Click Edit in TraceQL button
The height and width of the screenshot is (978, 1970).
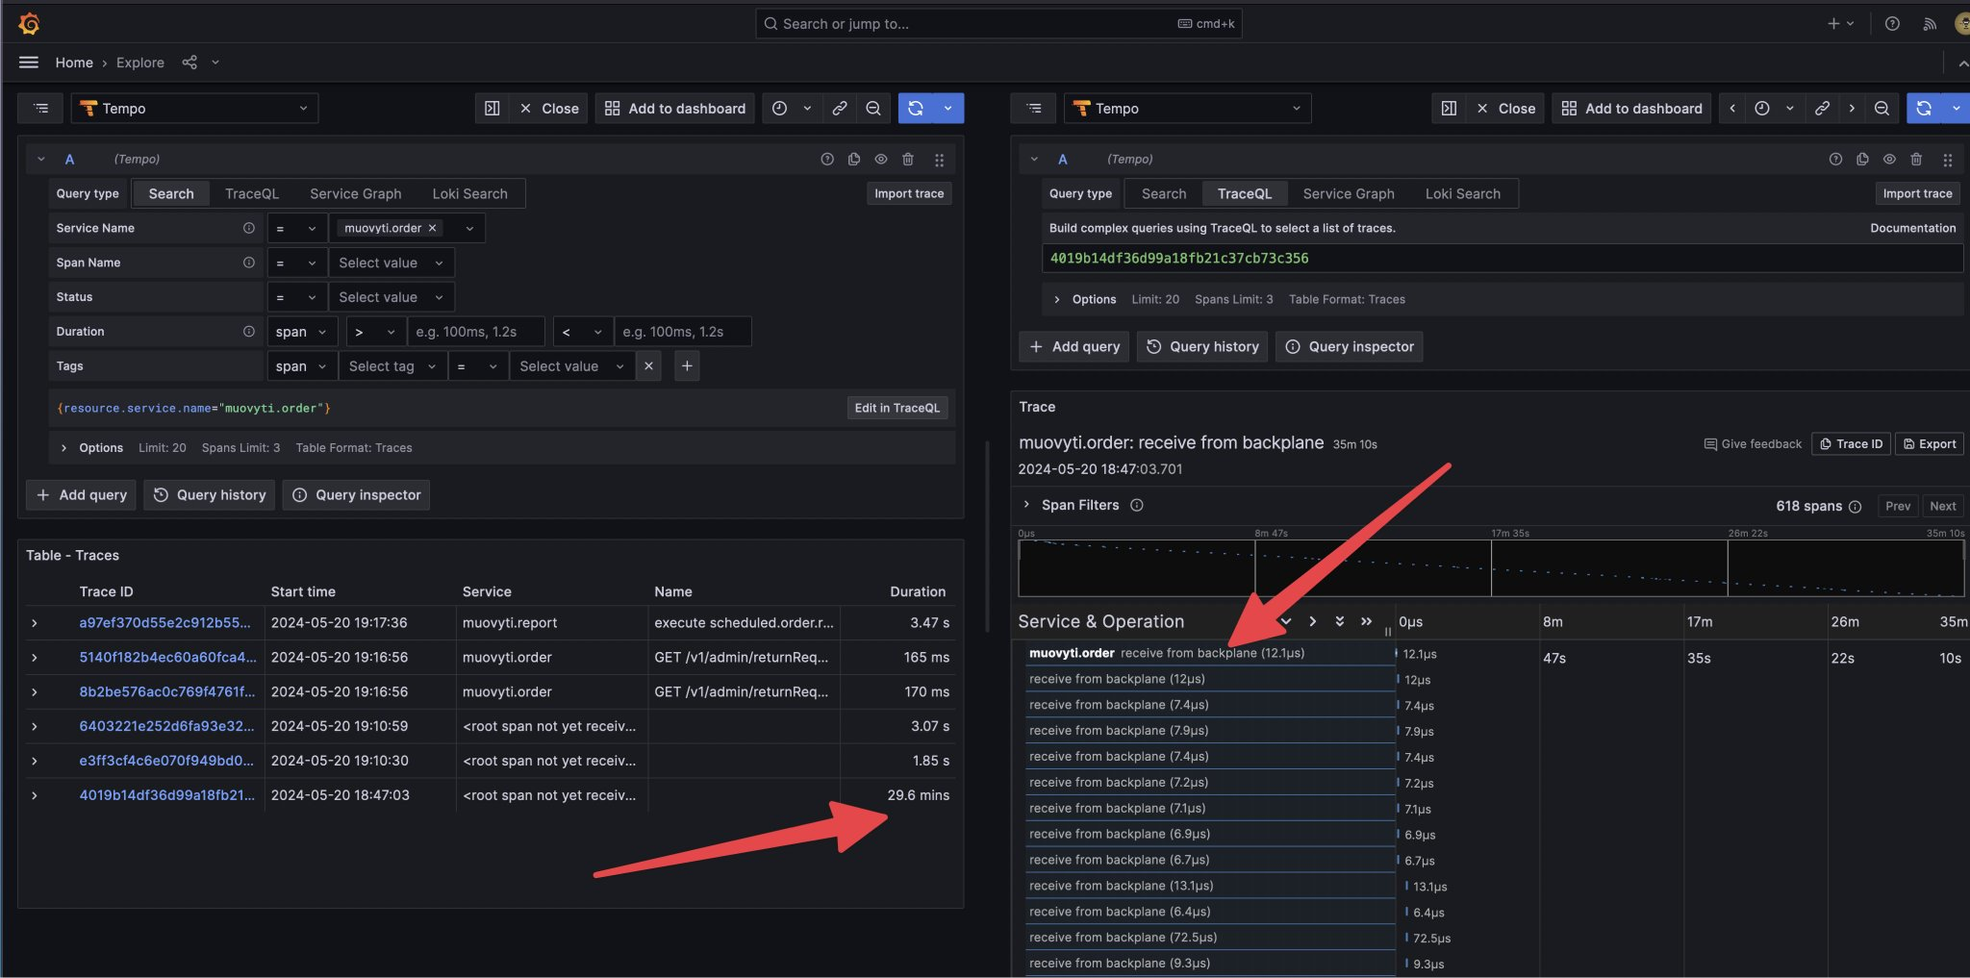[x=897, y=409]
